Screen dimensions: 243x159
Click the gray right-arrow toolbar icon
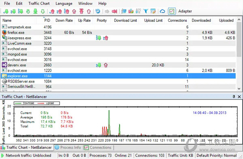107,11
